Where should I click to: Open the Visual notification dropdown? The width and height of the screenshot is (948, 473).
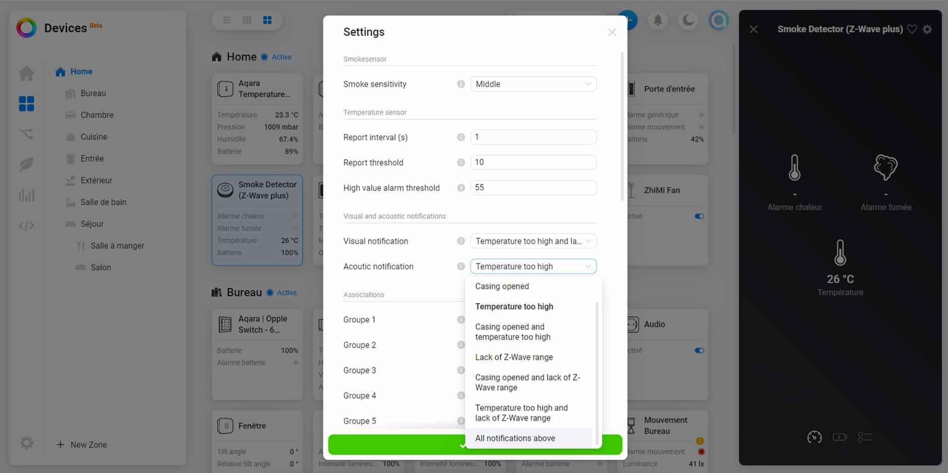pyautogui.click(x=533, y=241)
